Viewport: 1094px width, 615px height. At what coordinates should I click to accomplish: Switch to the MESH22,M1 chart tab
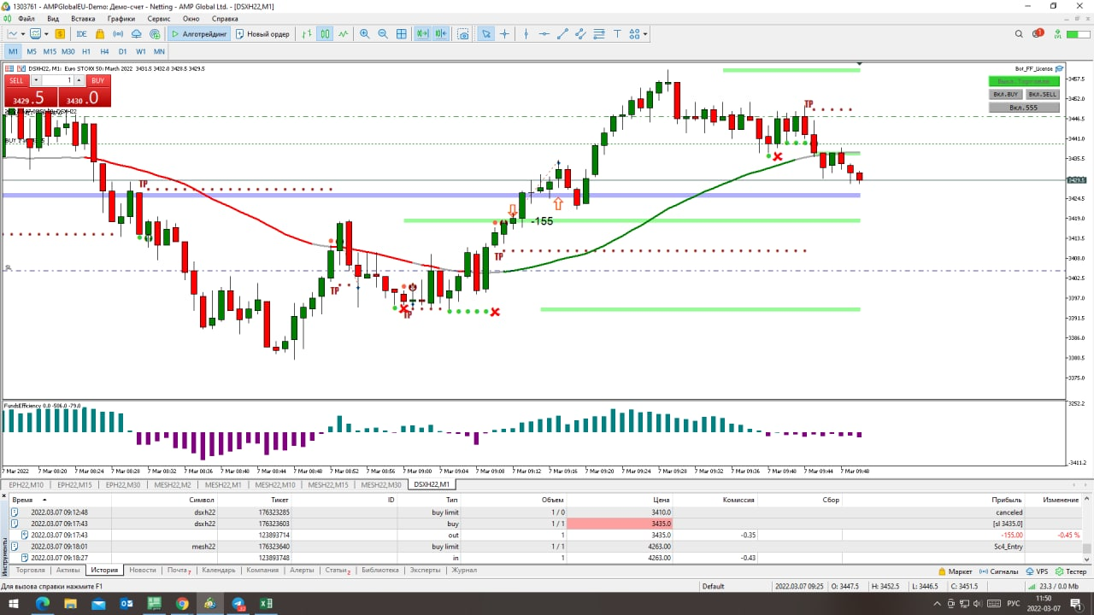coord(222,484)
